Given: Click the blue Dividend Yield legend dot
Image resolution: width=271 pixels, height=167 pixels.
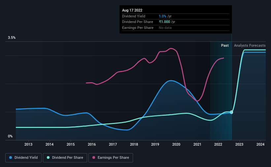Looking at the screenshot, I should 11,157.
